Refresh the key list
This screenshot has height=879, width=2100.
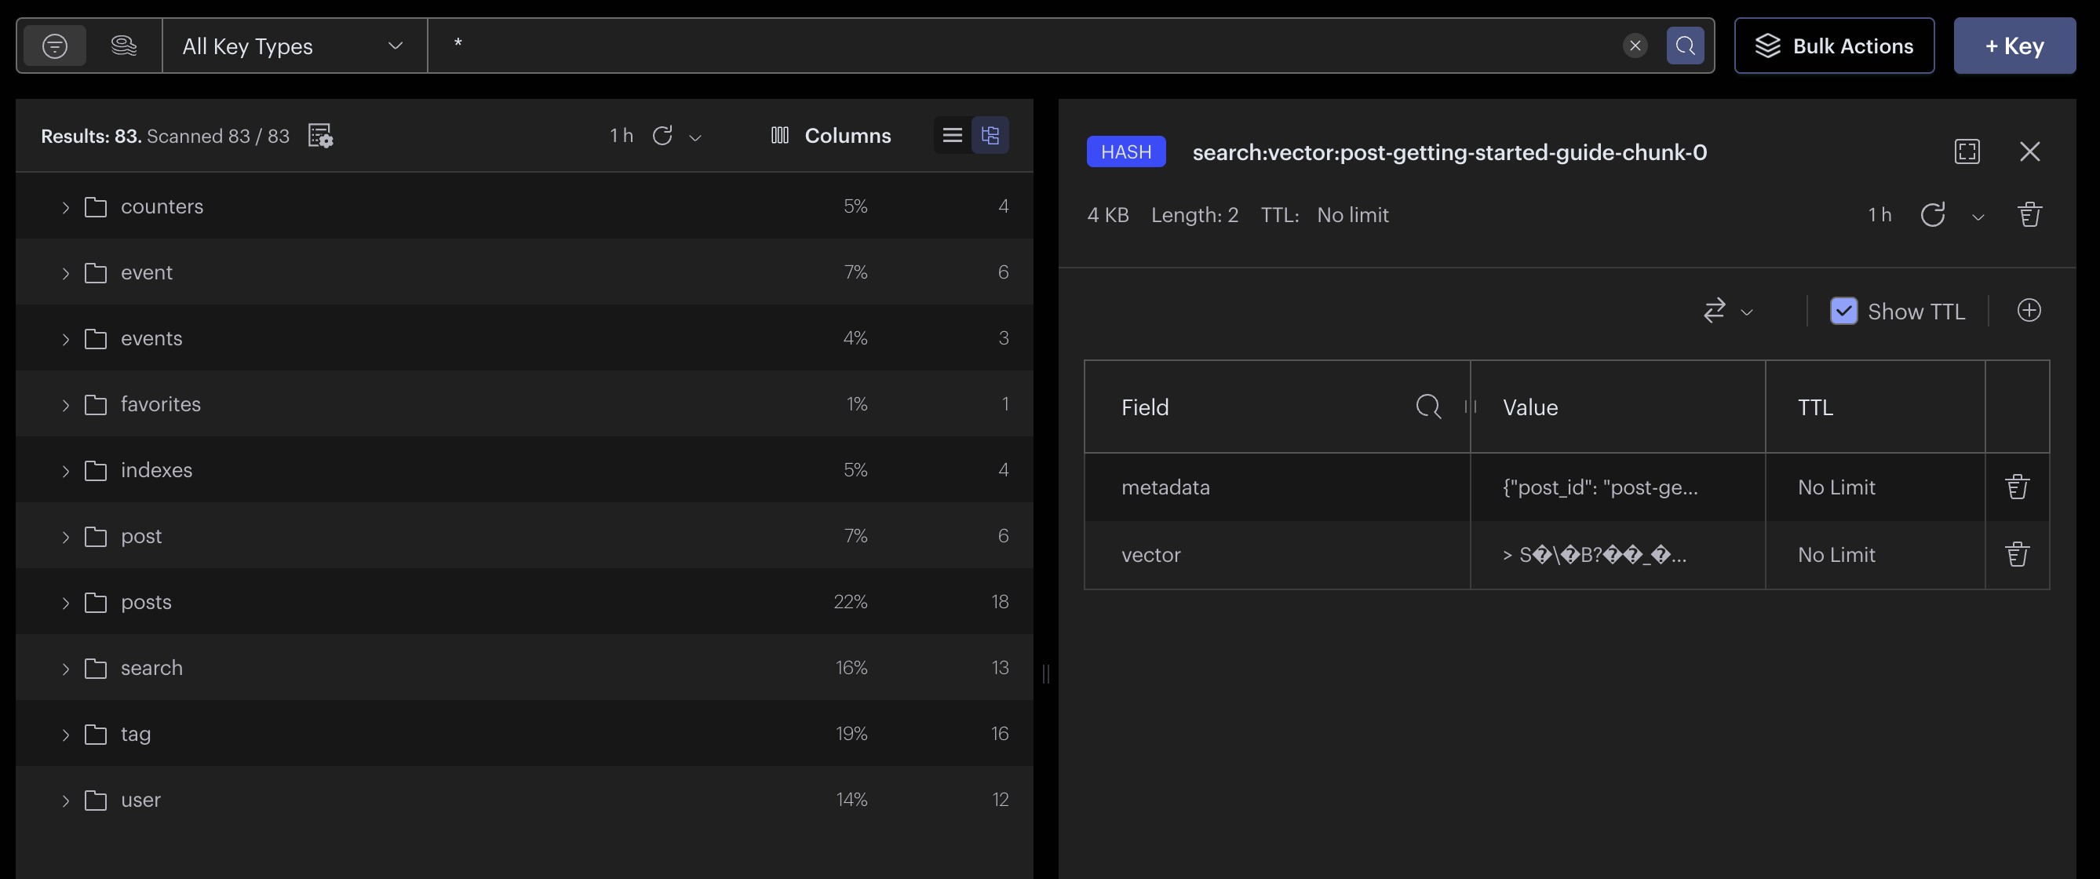(x=662, y=135)
